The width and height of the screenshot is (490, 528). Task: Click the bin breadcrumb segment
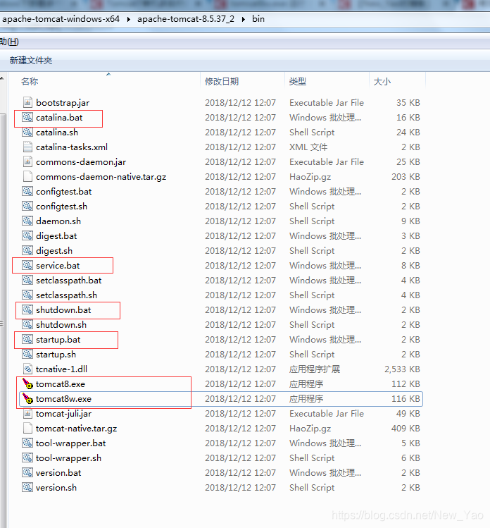click(x=258, y=19)
